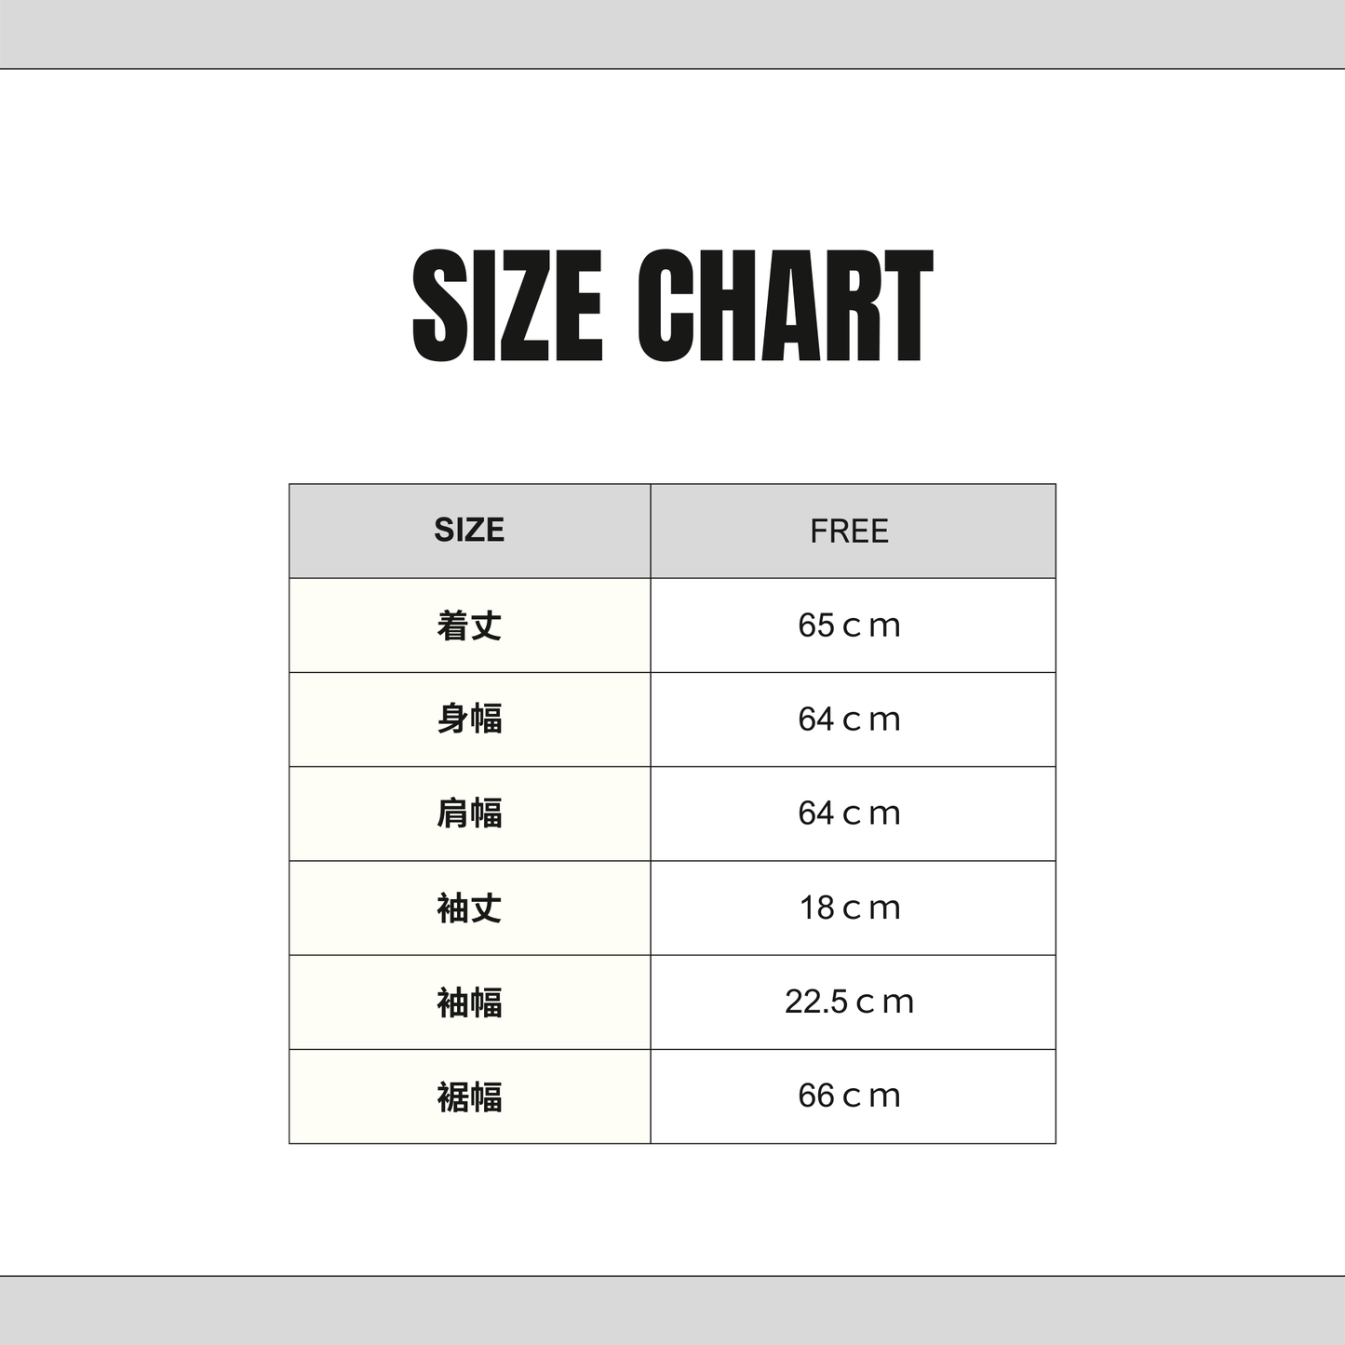
Task: Click the SIZE CHART heading
Action: [x=672, y=306]
